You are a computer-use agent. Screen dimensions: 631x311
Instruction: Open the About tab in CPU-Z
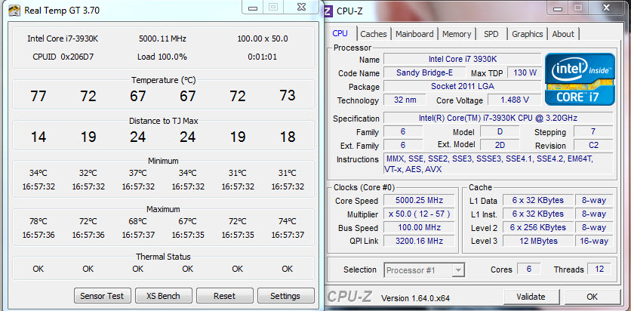pos(563,34)
